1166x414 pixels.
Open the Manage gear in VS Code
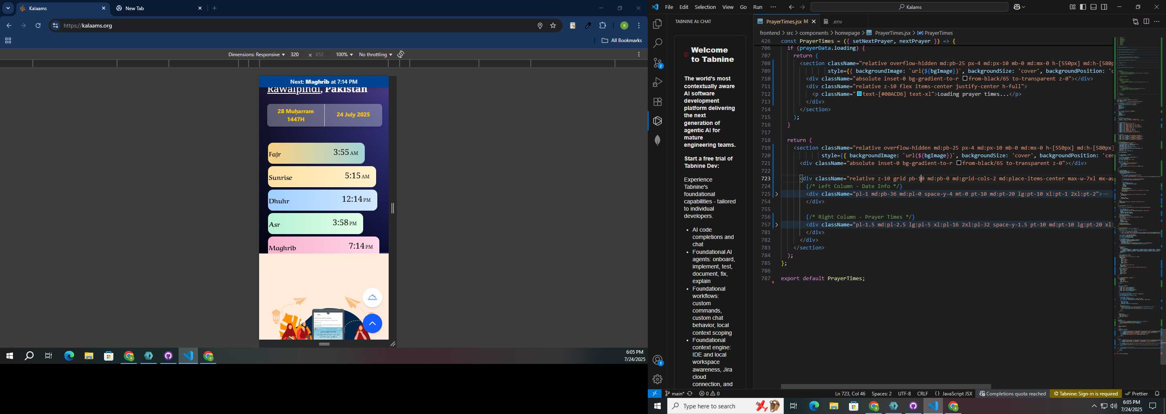click(x=657, y=379)
